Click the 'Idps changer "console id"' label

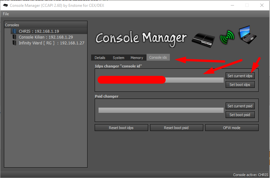pos(118,66)
